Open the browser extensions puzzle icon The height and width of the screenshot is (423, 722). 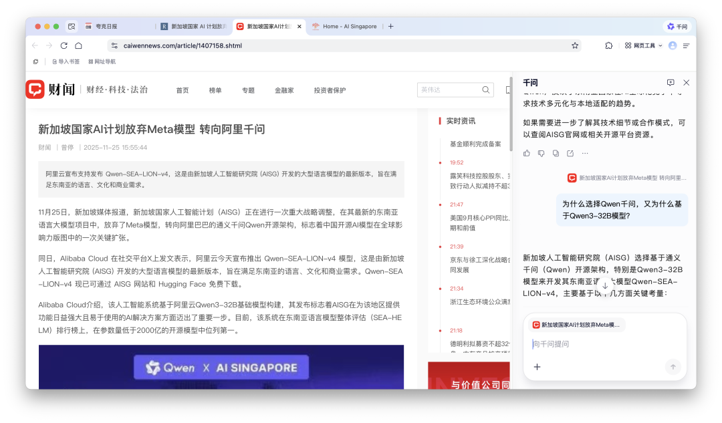point(609,46)
